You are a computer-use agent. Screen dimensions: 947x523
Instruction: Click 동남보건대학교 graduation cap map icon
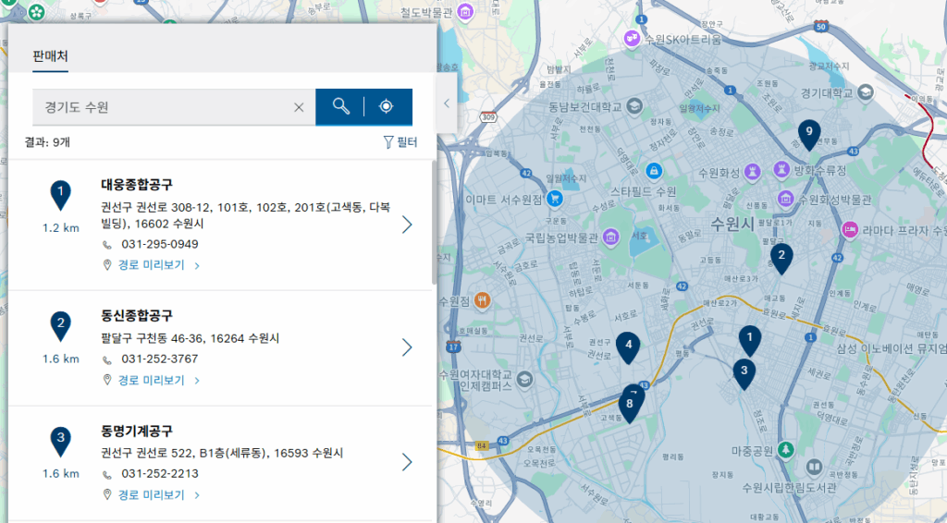[x=634, y=107]
